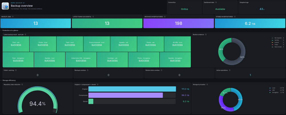This screenshot has height=115, width=286.
Task: Click the Photos - storagebox SUCCESS tile
Action: point(144,60)
